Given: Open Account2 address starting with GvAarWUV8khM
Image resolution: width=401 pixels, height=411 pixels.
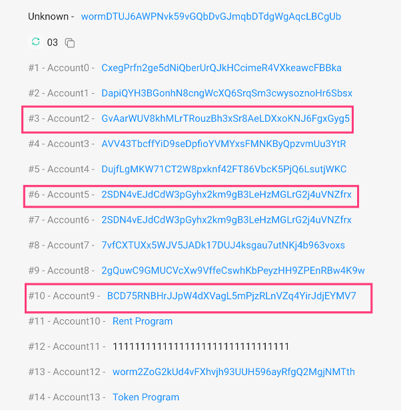Looking at the screenshot, I should point(225,118).
